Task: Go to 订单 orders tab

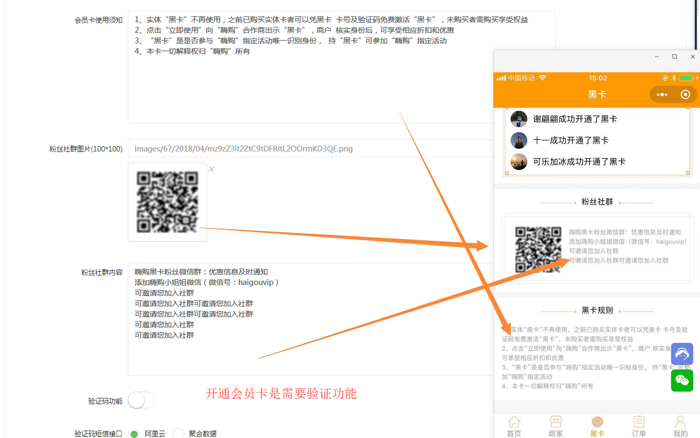Action: [639, 426]
